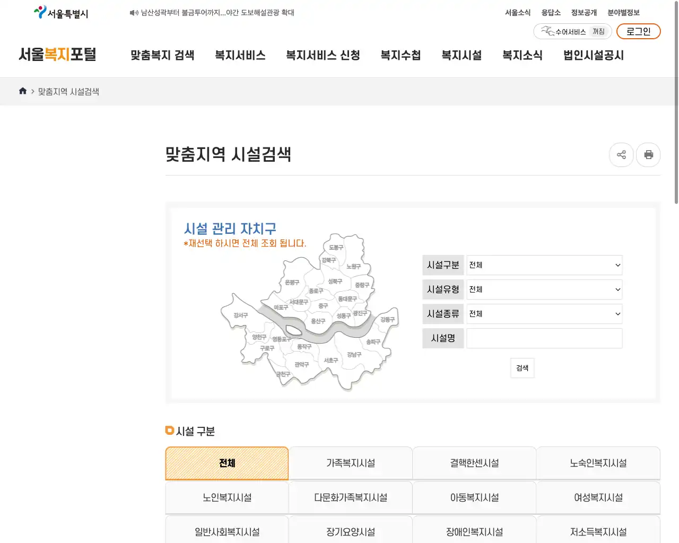The width and height of the screenshot is (679, 543).
Task: Select 관악구 district on the map
Action: 302,364
